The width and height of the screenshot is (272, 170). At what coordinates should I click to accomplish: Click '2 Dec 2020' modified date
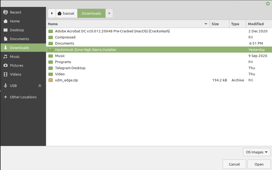click(x=258, y=31)
